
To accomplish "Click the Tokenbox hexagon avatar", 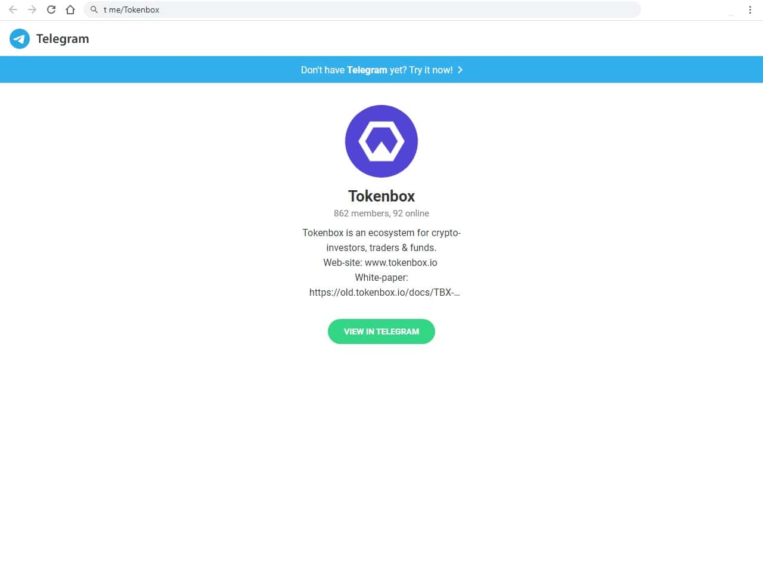I will [381, 141].
